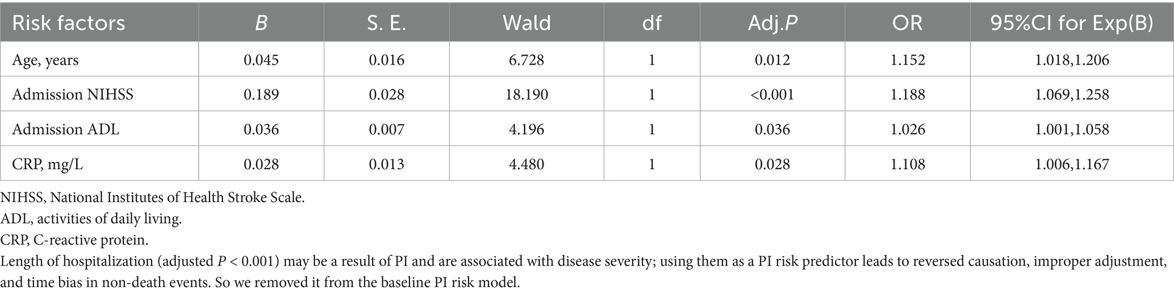The width and height of the screenshot is (1174, 295).
Task: Select the B column header
Action: tap(261, 23)
